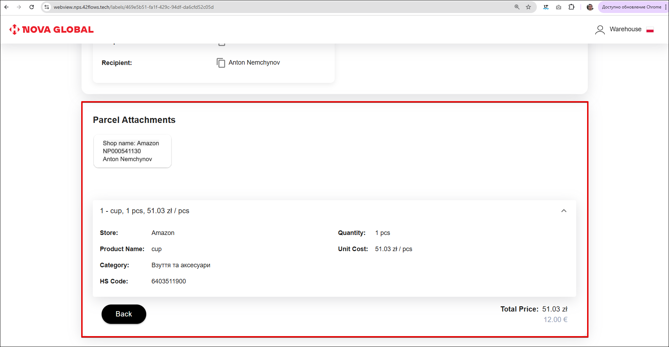The height and width of the screenshot is (347, 669).
Task: Bookmark this page with the star icon
Action: (x=528, y=7)
